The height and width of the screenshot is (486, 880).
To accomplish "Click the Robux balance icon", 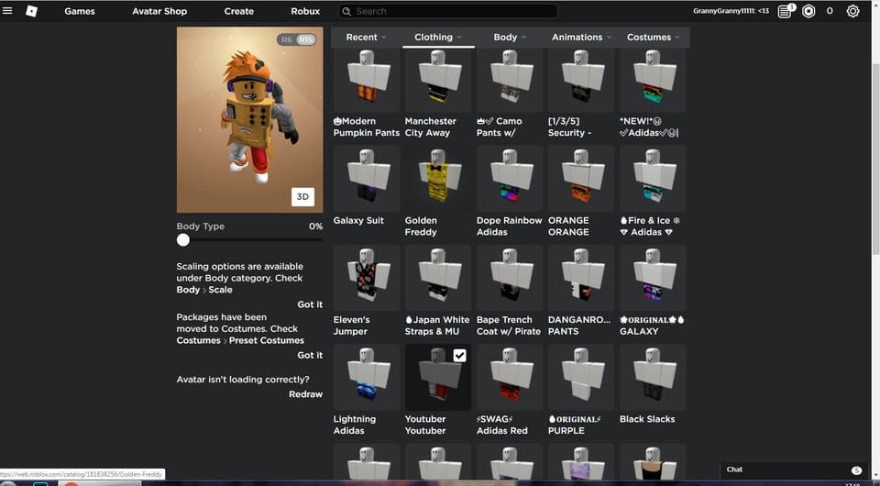I will pyautogui.click(x=808, y=11).
